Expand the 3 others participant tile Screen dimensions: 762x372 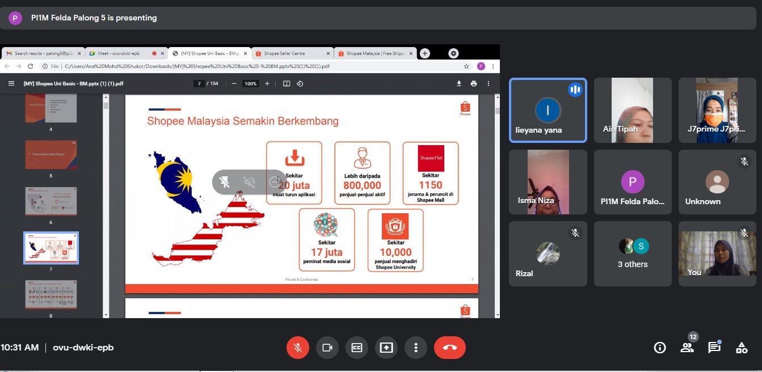633,253
